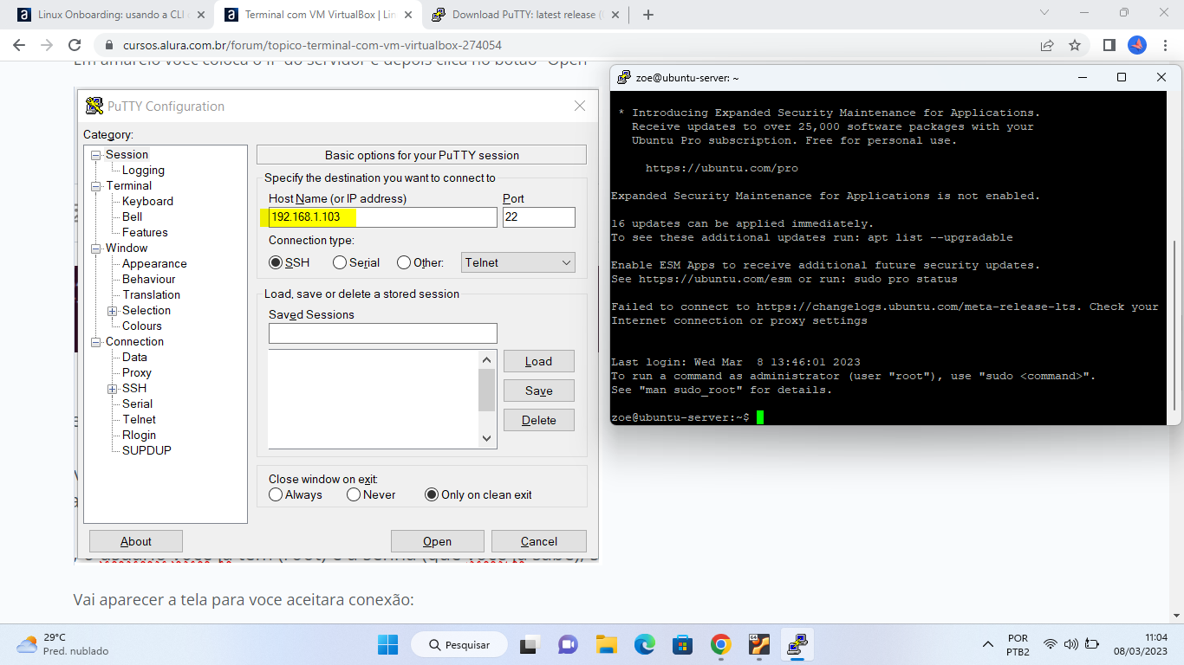The height and width of the screenshot is (665, 1184).
Task: Select Serial connection type radio button
Action: [340, 262]
